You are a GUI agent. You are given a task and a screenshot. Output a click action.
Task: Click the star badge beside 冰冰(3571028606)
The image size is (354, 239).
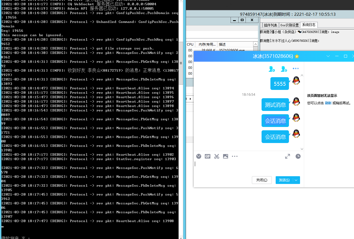click(x=297, y=56)
